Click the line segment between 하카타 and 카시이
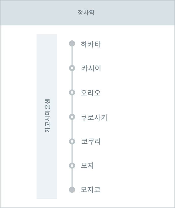This screenshot has height=208, width=175. click(72, 56)
